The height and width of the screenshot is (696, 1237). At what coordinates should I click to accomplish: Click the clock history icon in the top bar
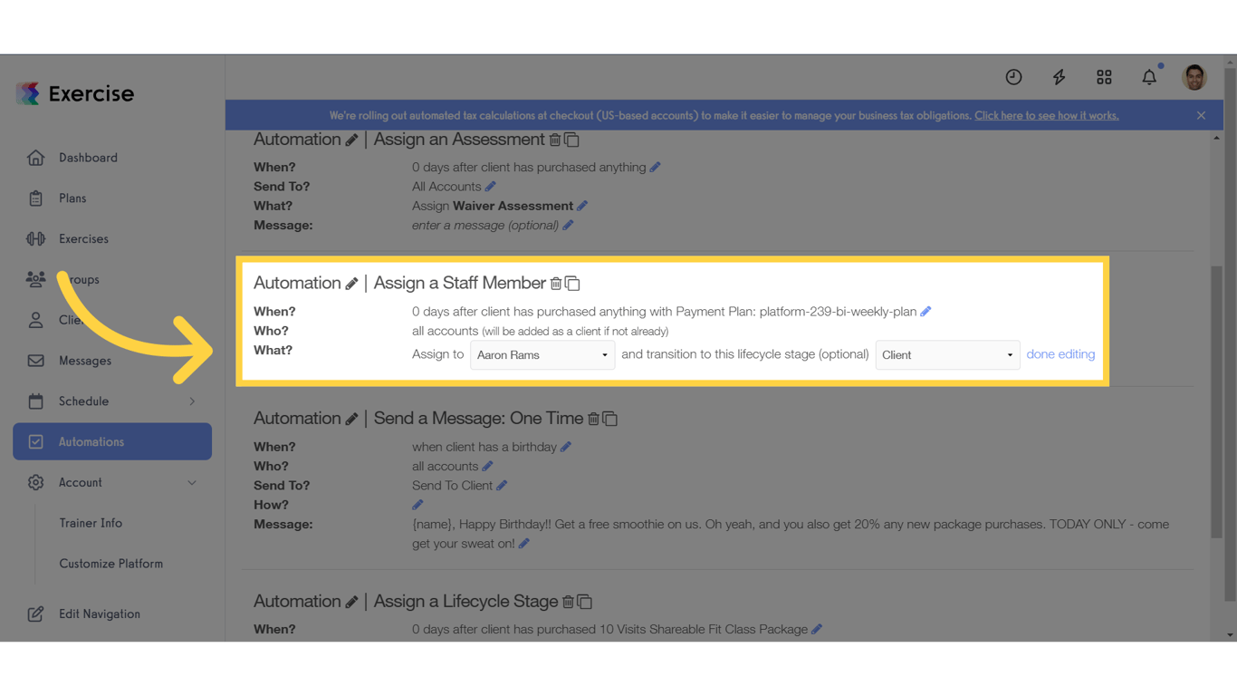pos(1013,77)
